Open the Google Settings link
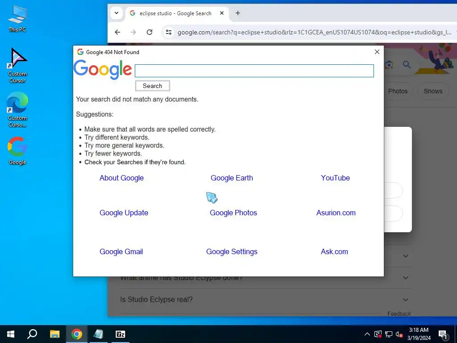 pos(232,251)
